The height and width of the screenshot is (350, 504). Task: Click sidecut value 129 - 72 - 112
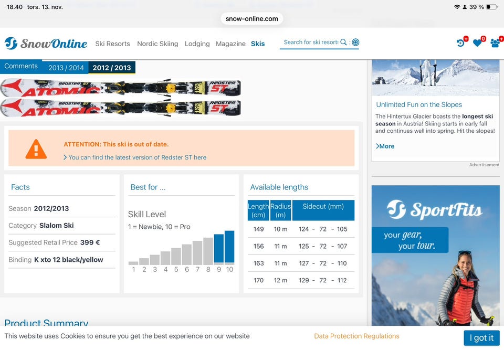323,280
